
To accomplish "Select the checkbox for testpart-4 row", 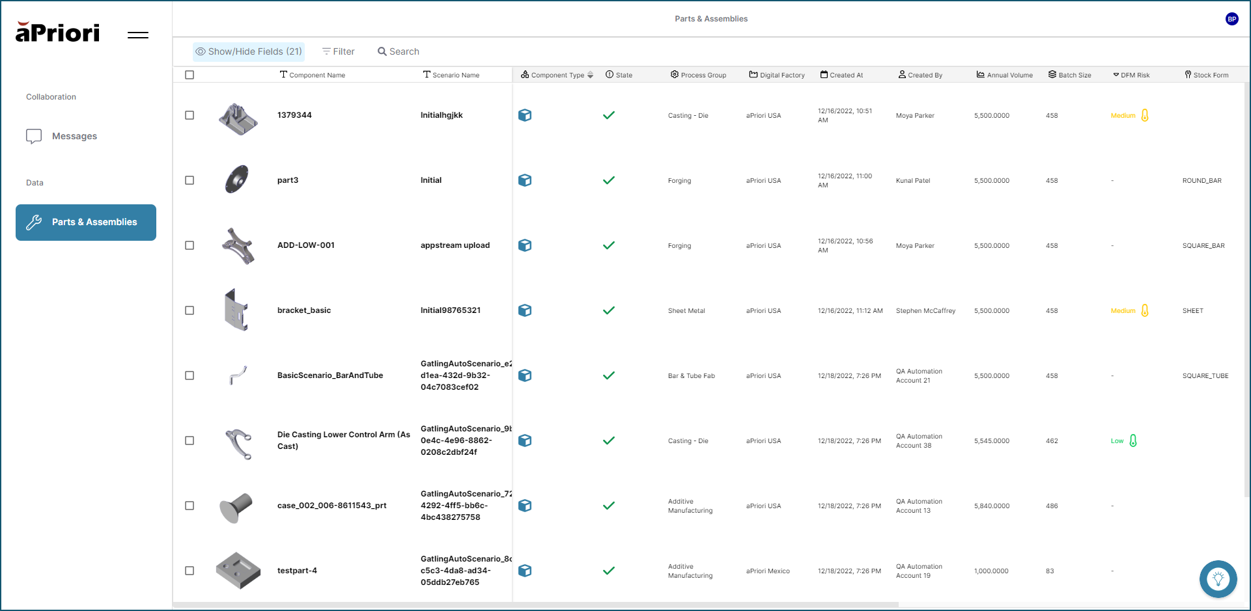I will pos(190,571).
